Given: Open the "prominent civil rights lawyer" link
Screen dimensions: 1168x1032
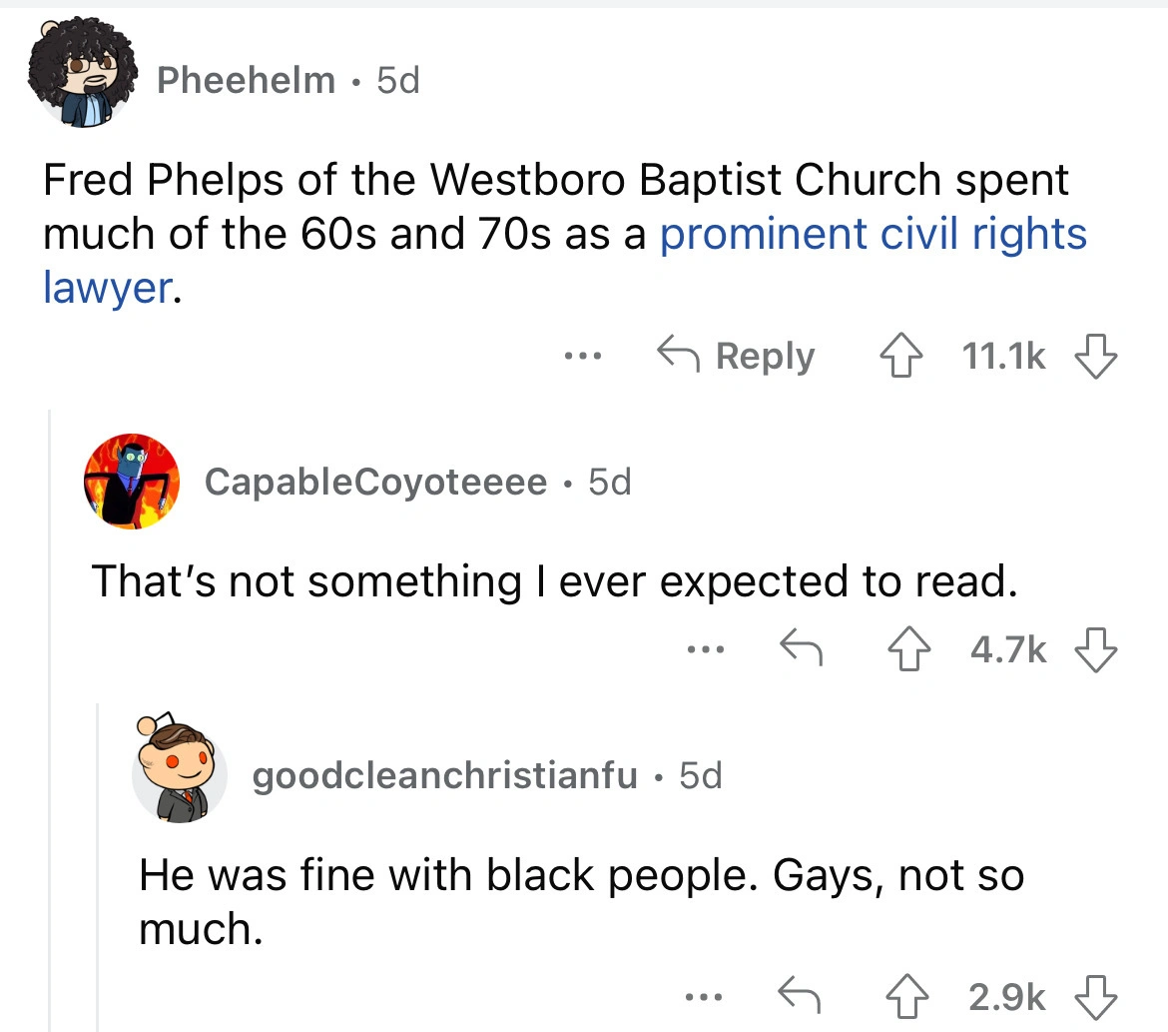Looking at the screenshot, I should tap(872, 233).
